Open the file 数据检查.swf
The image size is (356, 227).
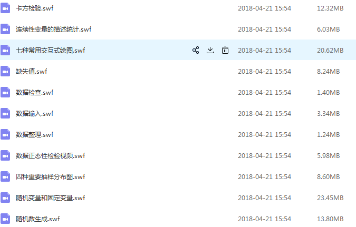34,93
